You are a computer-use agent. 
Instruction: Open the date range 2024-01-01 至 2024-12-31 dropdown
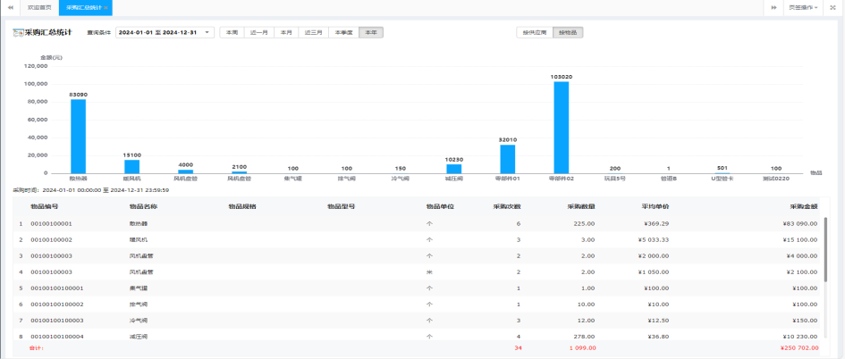click(x=165, y=32)
